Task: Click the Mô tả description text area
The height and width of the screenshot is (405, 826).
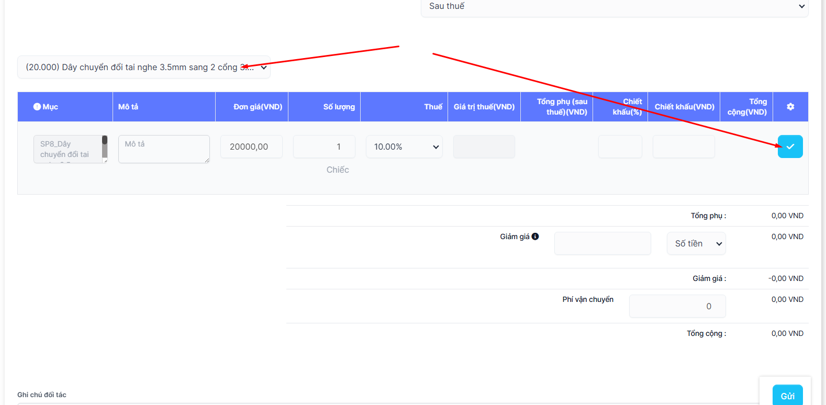Action: click(164, 149)
